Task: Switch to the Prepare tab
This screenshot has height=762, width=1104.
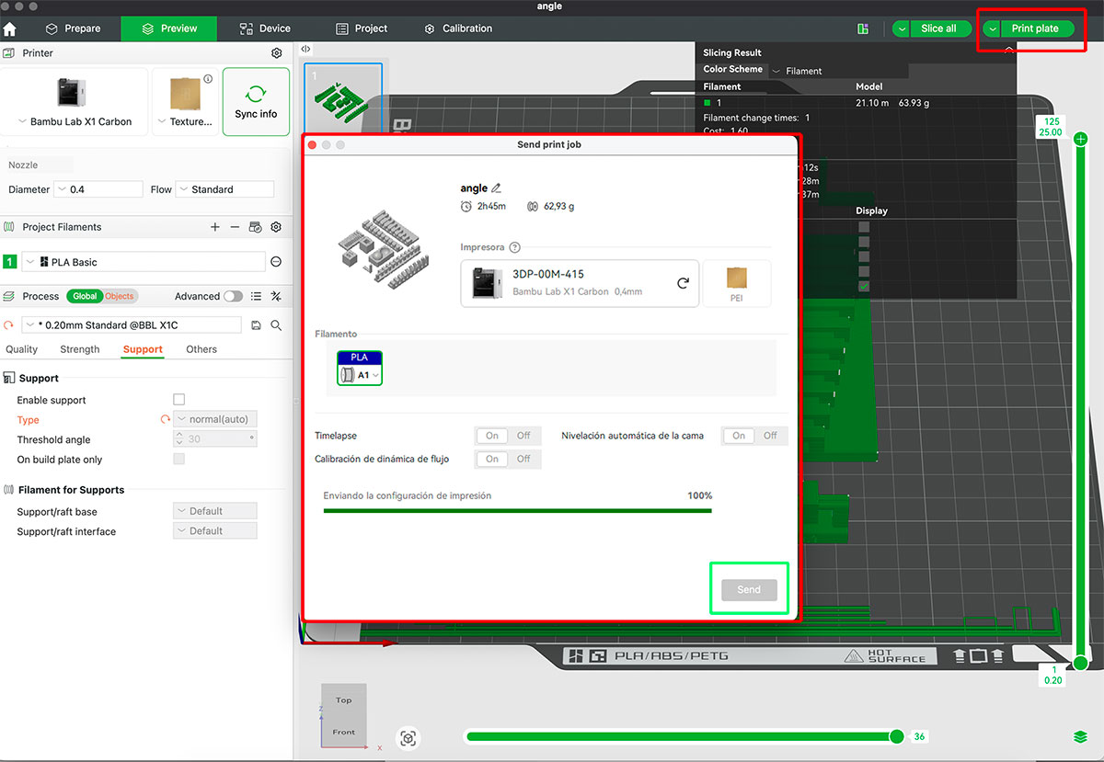Action: [x=73, y=28]
